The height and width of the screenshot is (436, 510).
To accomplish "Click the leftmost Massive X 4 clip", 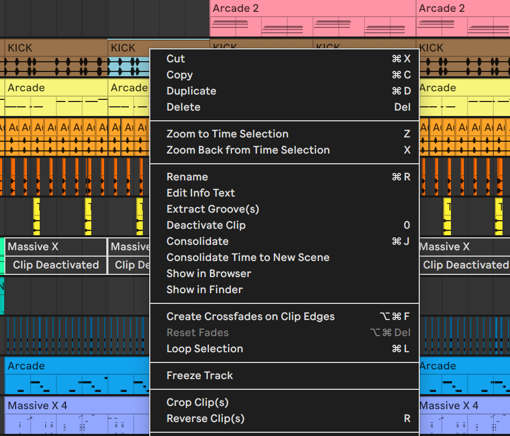I will pos(77,415).
